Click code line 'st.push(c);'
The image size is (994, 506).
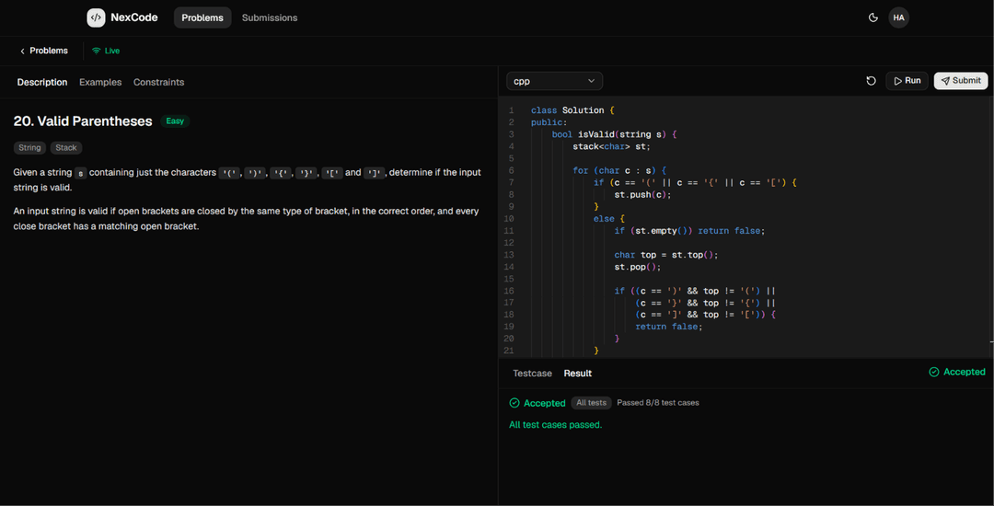[x=642, y=194]
